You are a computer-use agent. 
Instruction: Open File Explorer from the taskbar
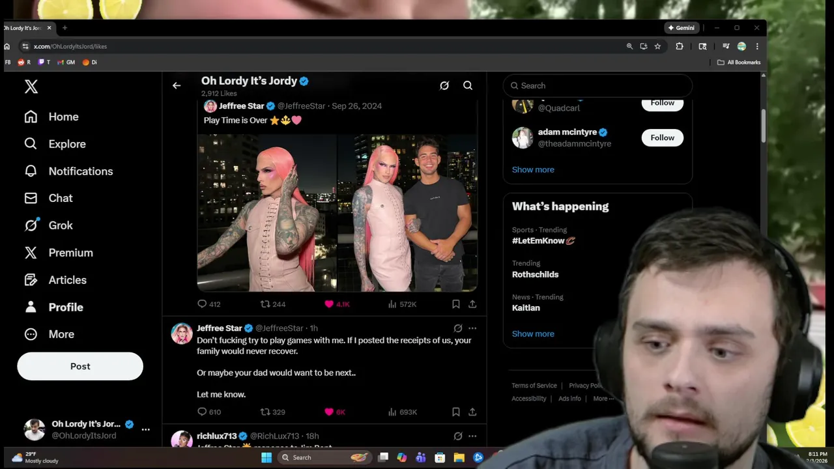(459, 457)
